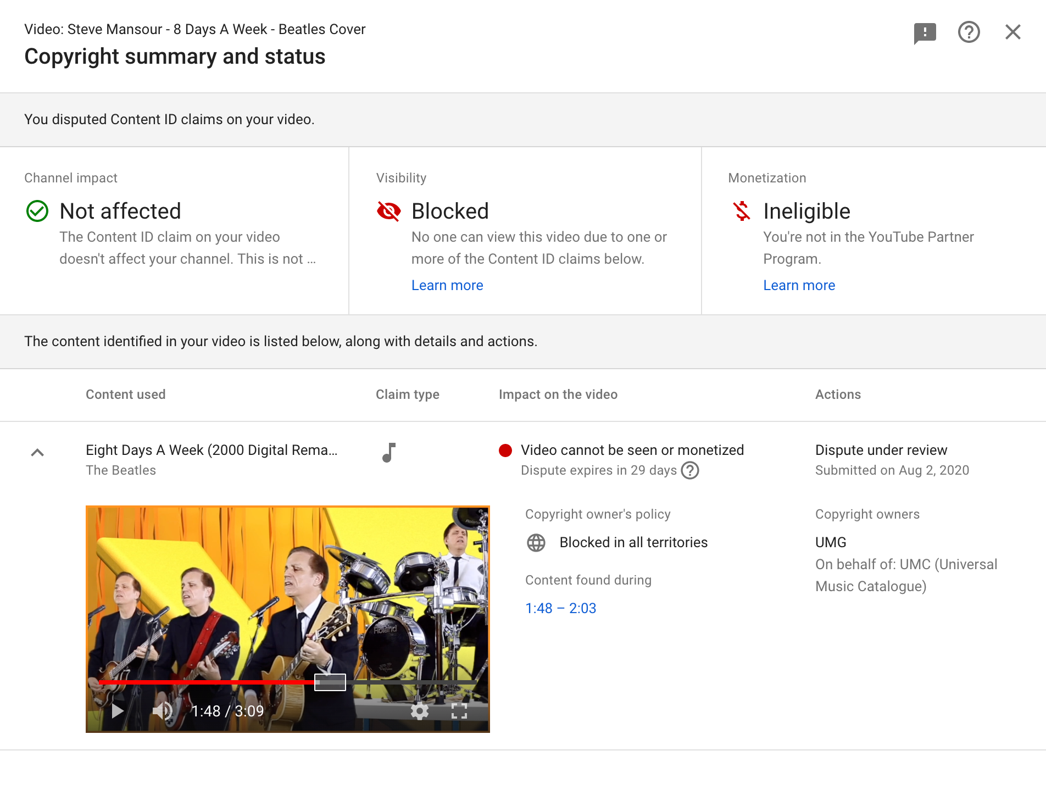Click 'Blocked in all territories' policy text
Viewport: 1046px width, 812px height.
[633, 542]
